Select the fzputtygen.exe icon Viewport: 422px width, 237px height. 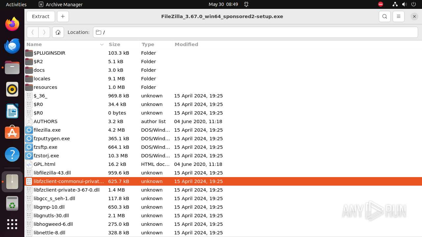[x=29, y=139]
